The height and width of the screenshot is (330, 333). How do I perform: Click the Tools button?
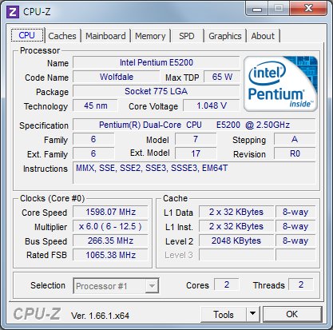(224, 314)
